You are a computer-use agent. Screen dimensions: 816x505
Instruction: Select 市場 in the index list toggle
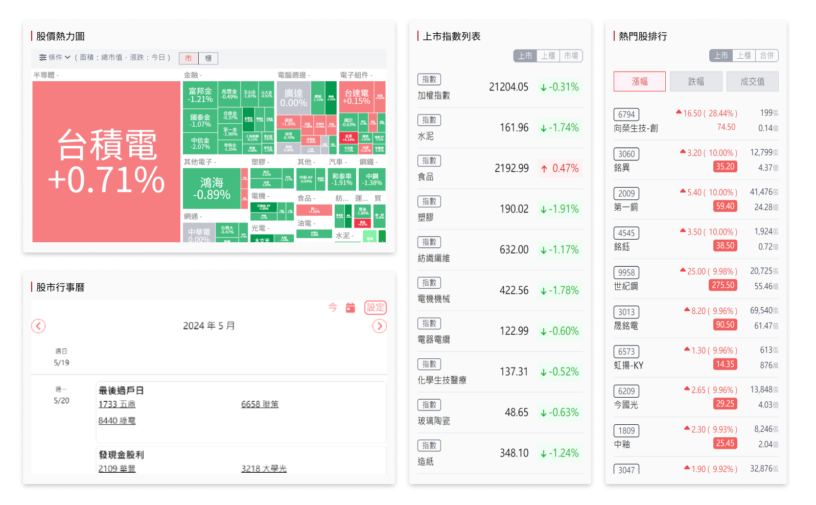click(x=571, y=56)
